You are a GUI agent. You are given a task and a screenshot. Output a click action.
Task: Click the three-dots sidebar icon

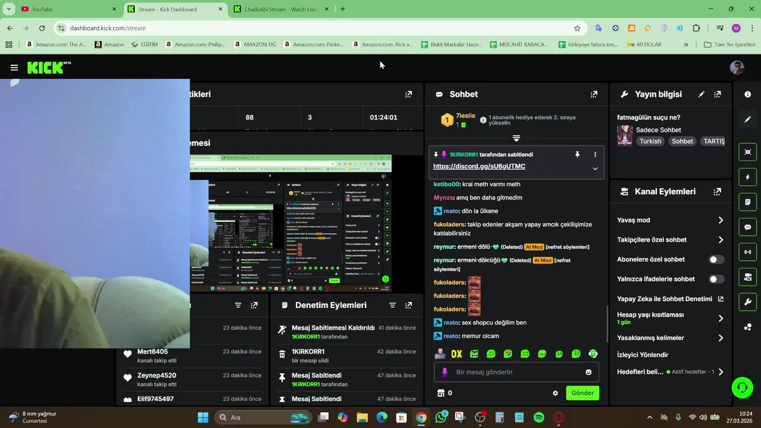coord(747,327)
